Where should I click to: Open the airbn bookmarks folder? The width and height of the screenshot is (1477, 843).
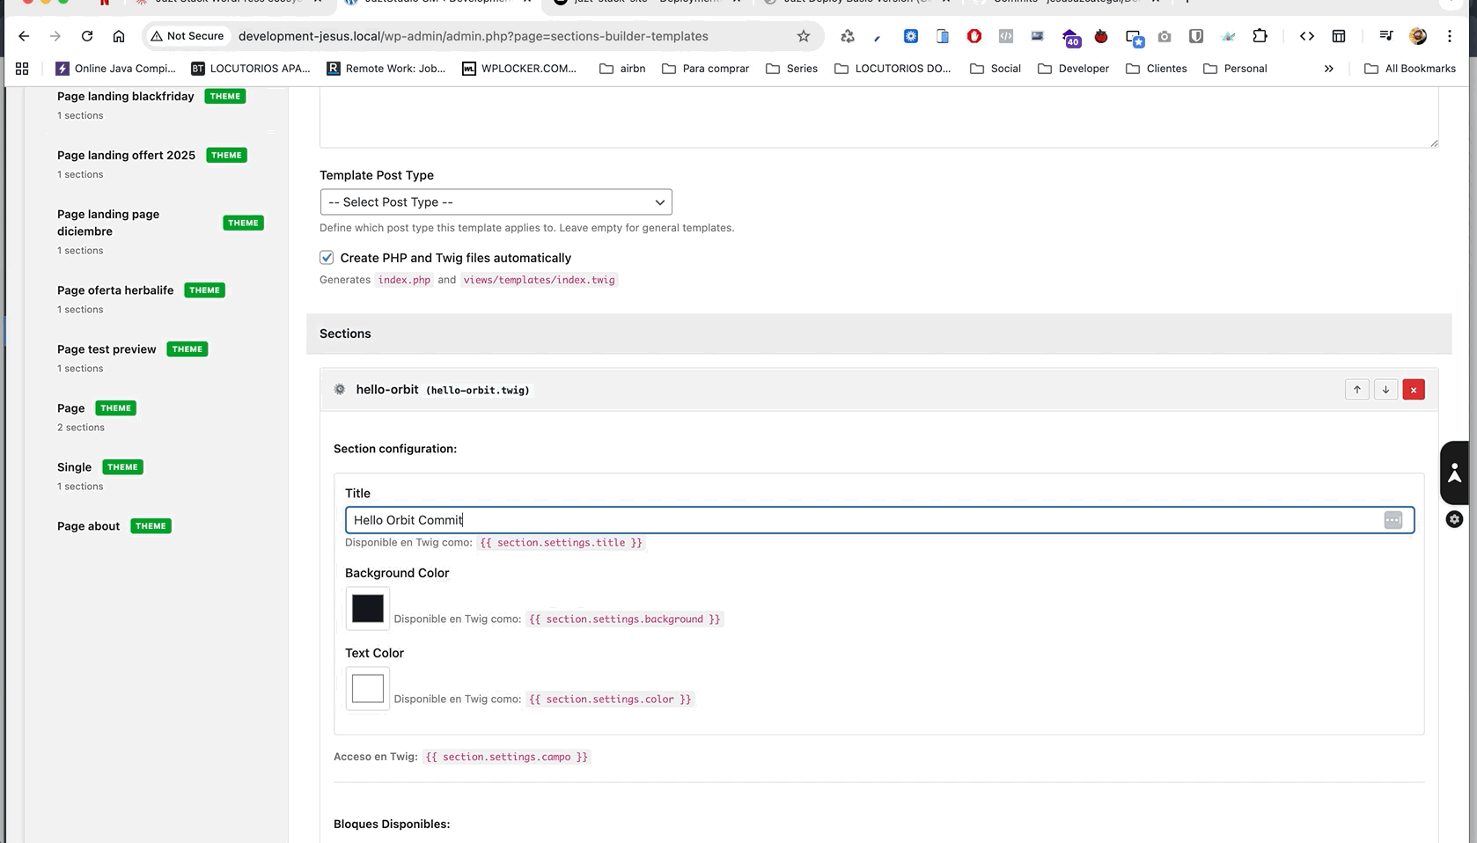pyautogui.click(x=622, y=69)
